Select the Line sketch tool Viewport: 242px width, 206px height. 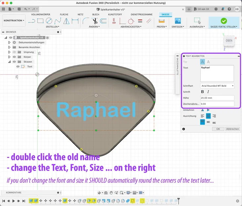(x=32, y=21)
